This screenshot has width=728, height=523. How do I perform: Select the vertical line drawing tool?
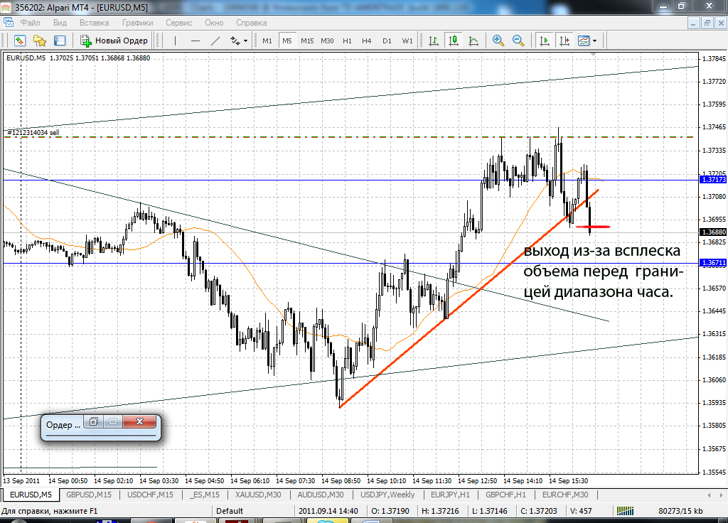tap(175, 41)
